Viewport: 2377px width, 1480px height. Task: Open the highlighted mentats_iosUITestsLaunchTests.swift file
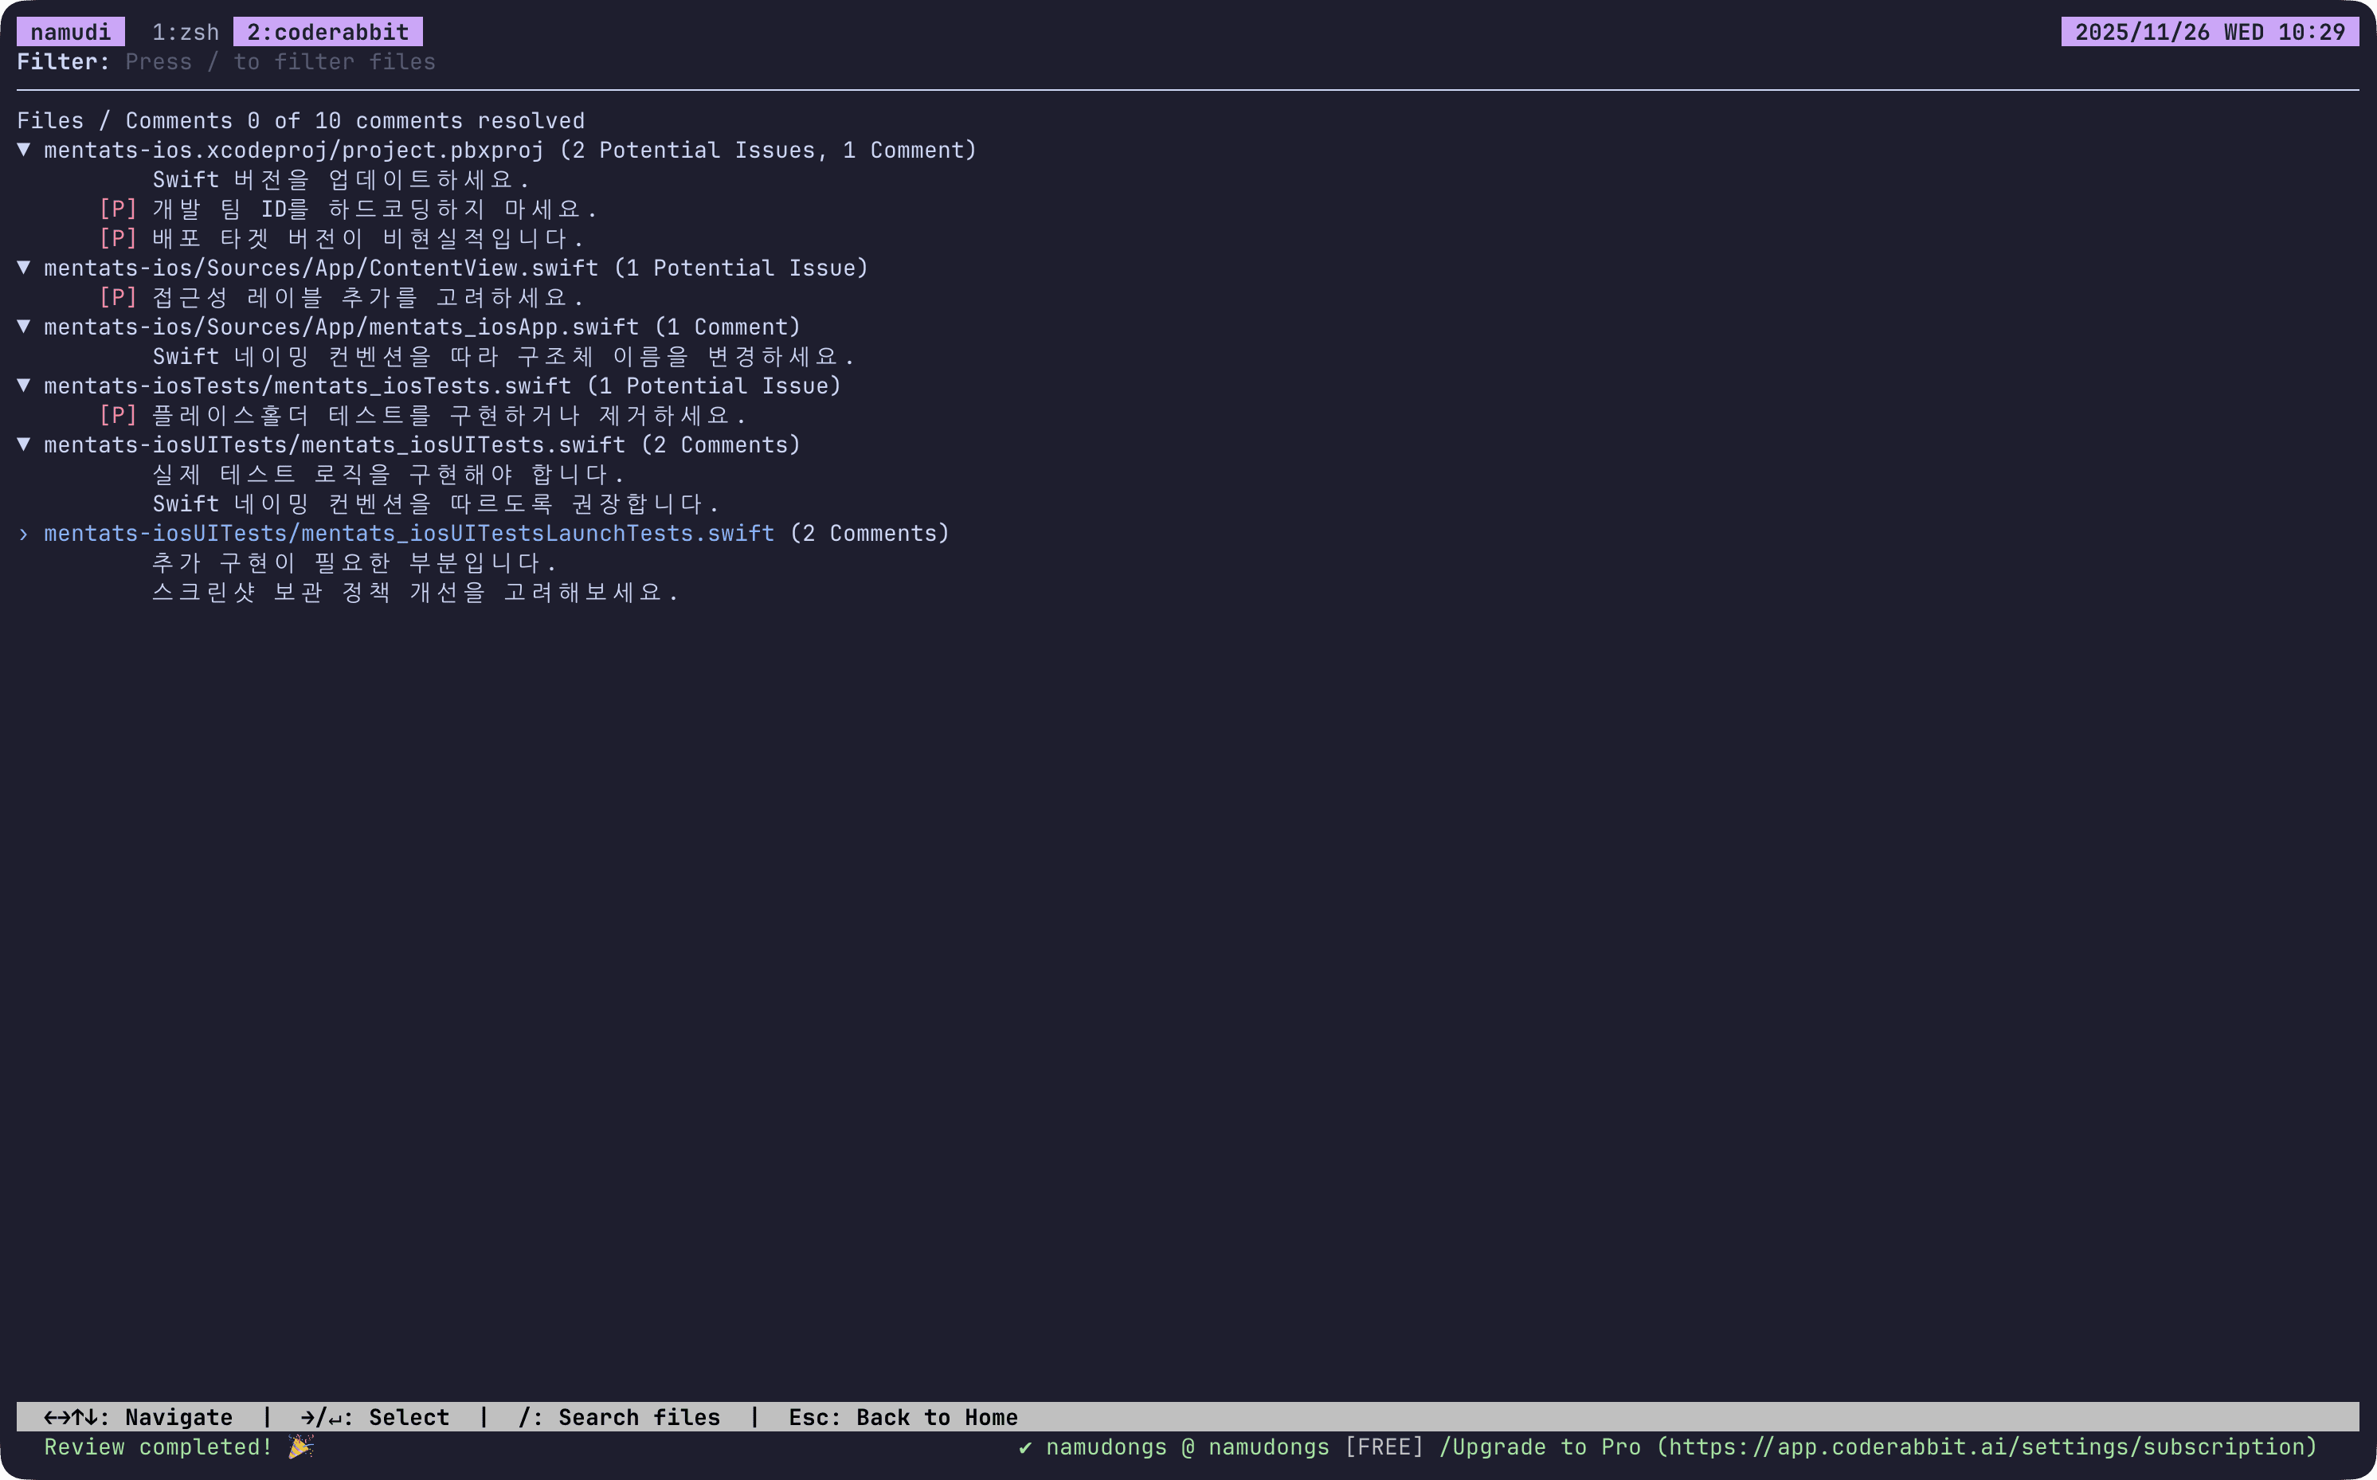(409, 534)
